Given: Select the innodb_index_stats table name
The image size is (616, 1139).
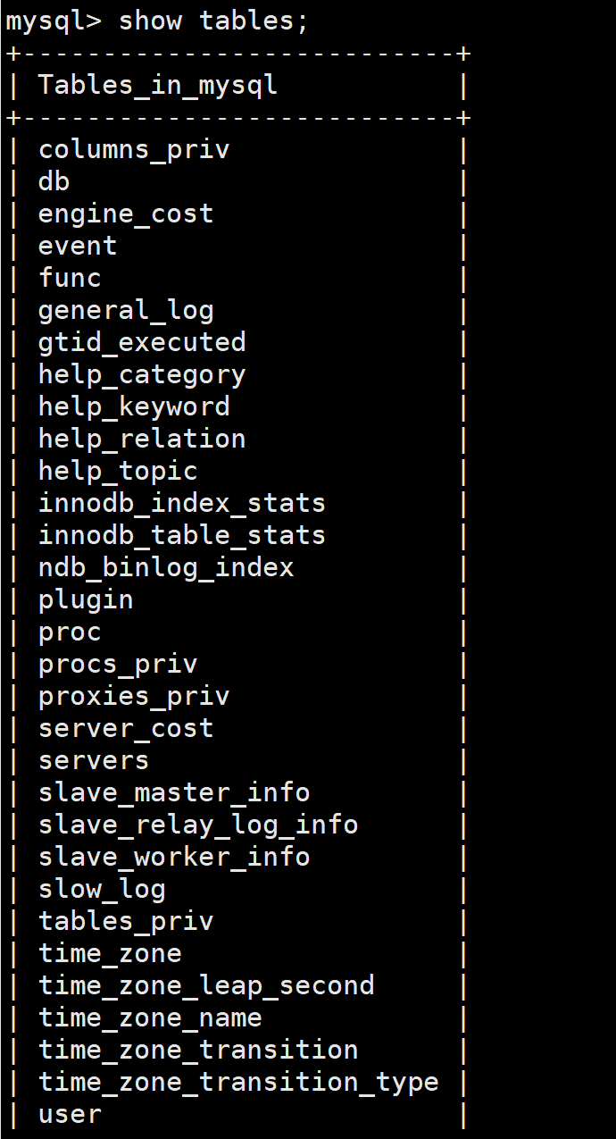Looking at the screenshot, I should [x=182, y=503].
